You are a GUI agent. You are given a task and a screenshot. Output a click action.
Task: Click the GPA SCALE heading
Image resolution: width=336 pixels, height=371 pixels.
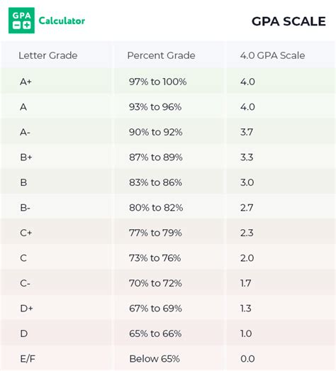pyautogui.click(x=289, y=21)
